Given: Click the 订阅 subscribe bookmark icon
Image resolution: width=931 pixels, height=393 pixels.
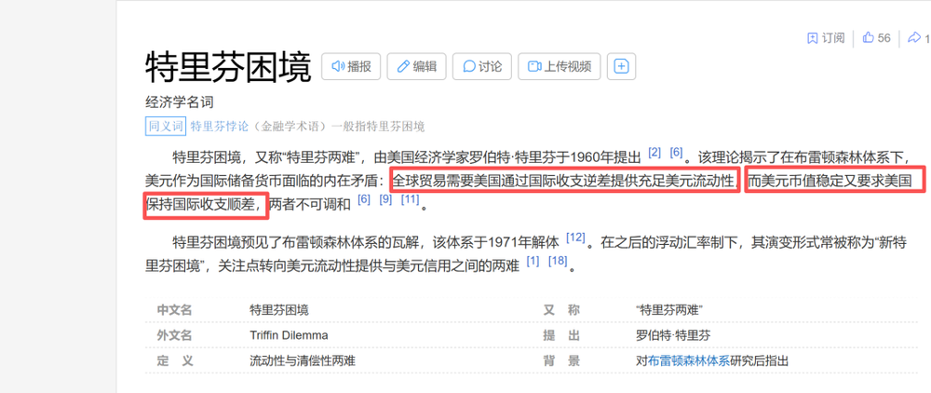Looking at the screenshot, I should click(x=825, y=38).
